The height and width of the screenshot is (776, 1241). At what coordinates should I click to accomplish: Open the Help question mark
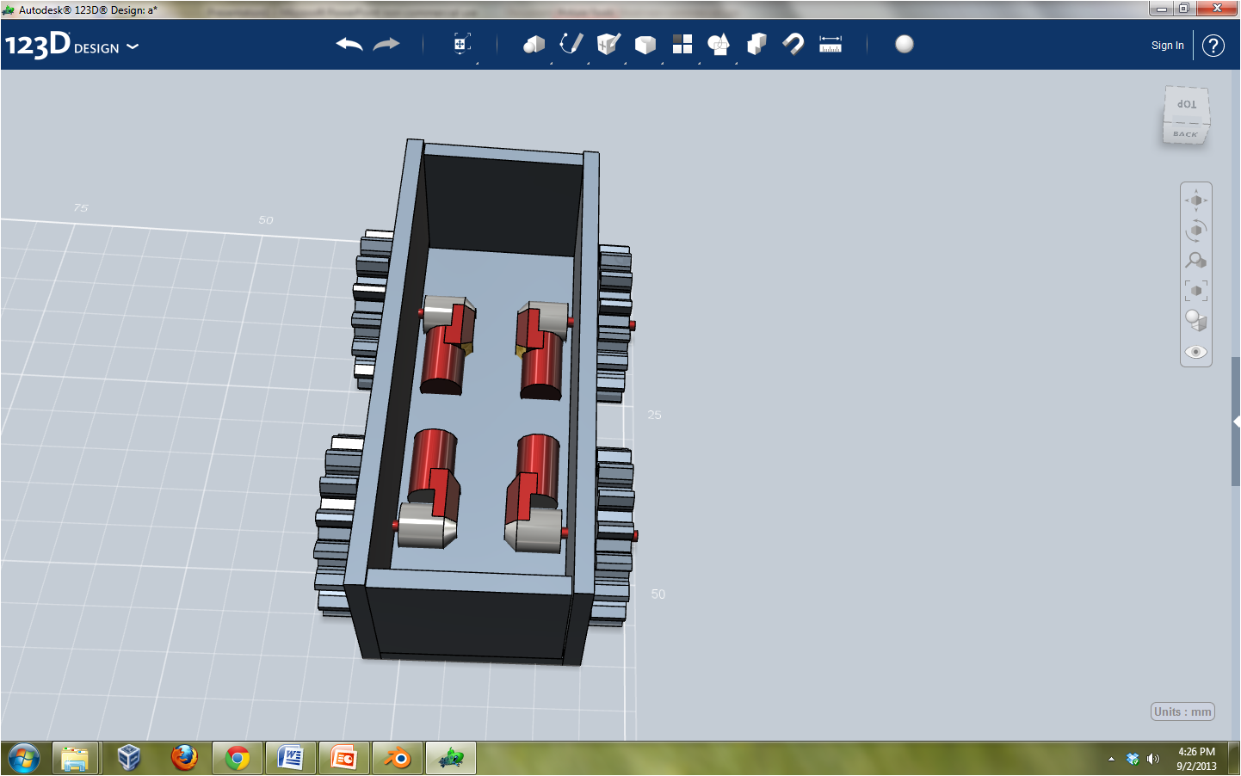(x=1213, y=46)
